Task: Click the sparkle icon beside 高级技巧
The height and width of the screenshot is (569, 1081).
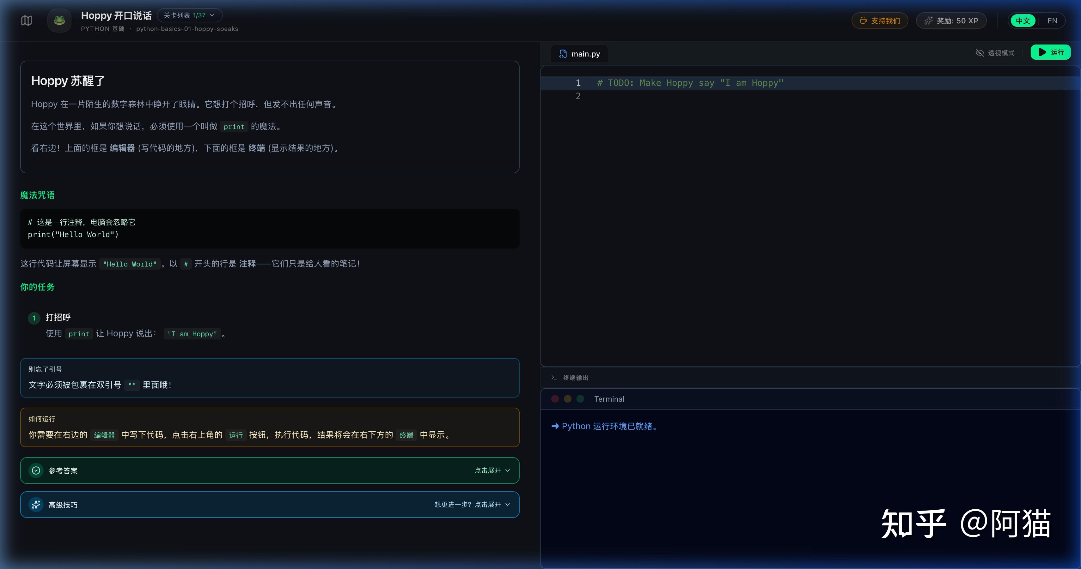Action: click(x=36, y=504)
